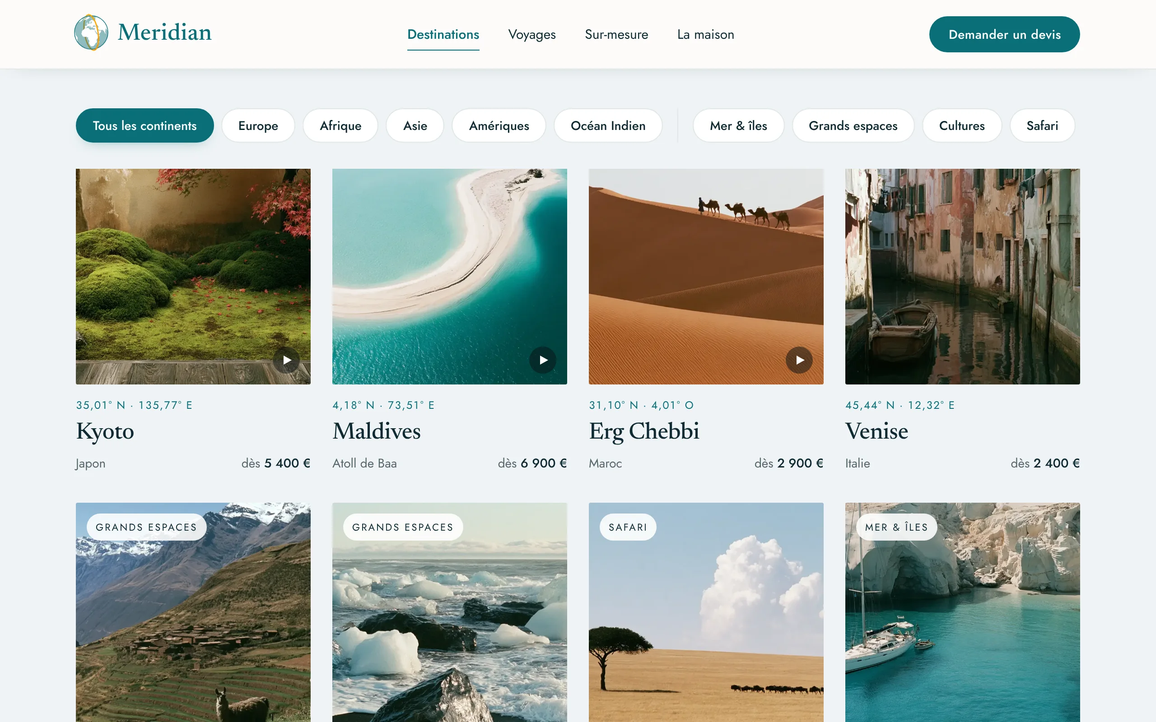This screenshot has width=1156, height=722.
Task: Go to the Voyages nav item
Action: point(531,34)
